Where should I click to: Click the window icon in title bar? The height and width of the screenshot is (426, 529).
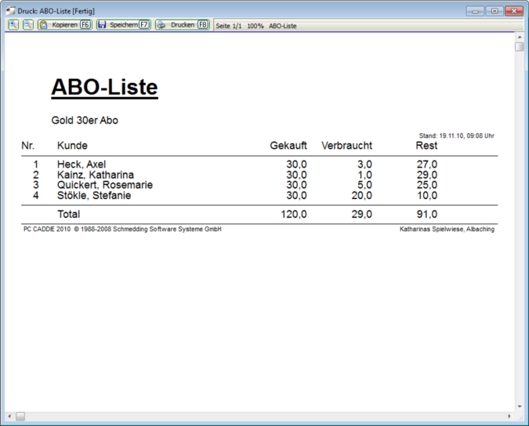click(x=11, y=11)
